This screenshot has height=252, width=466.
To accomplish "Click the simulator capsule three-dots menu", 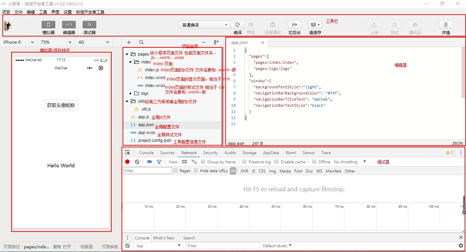I will tap(89, 68).
